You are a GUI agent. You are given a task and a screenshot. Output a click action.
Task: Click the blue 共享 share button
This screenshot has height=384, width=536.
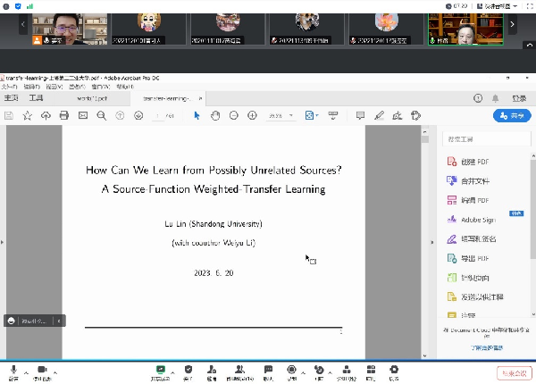click(513, 115)
